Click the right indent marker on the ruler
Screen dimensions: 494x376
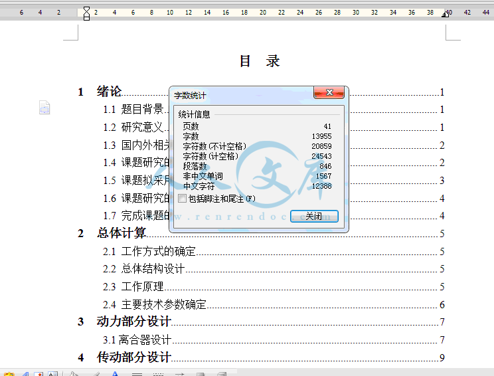point(445,14)
